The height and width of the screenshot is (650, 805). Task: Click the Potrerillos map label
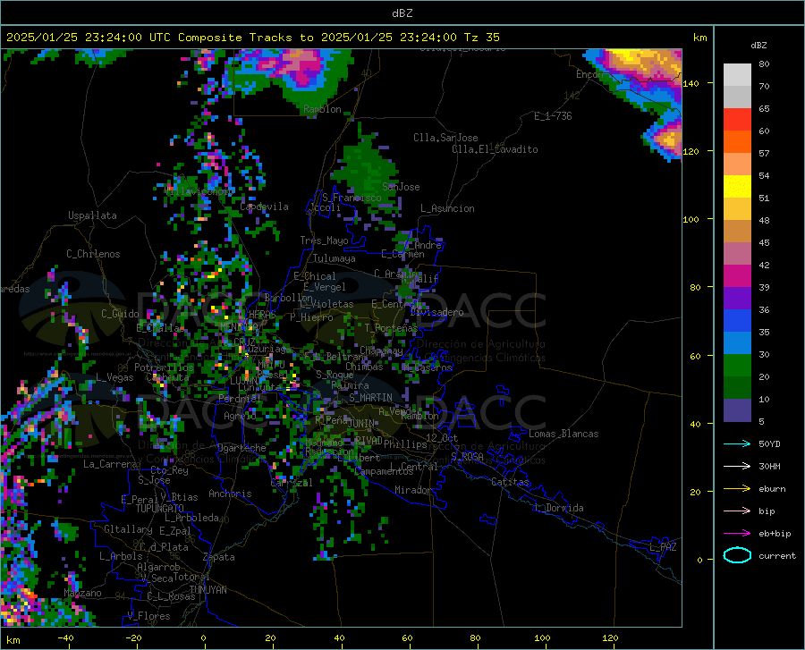point(164,367)
